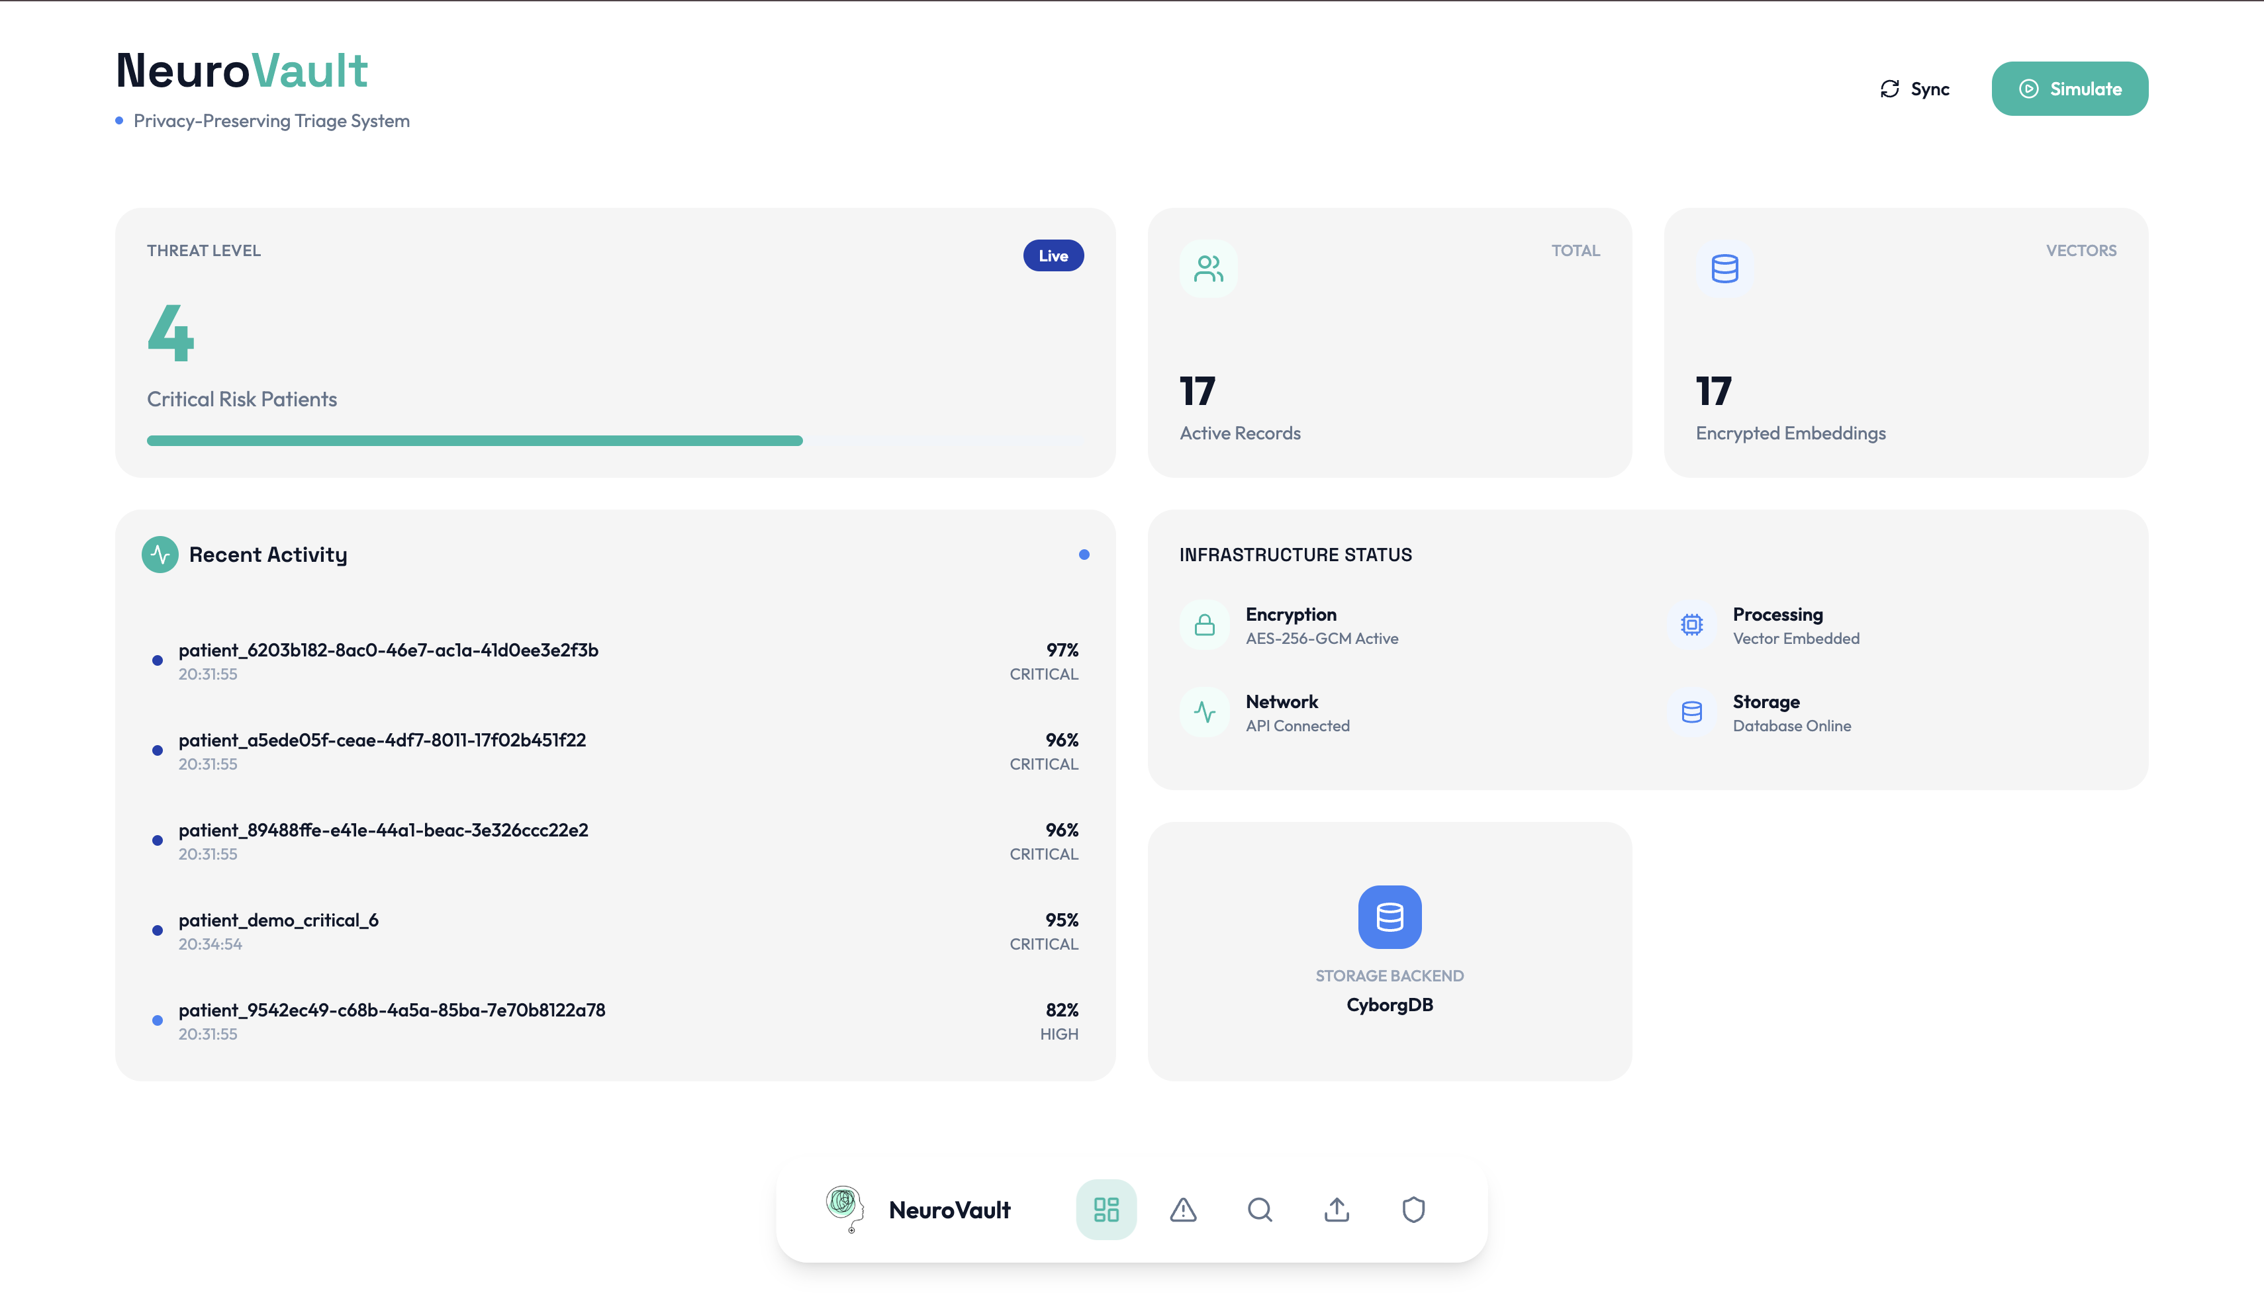Click the Encryption lock icon
Screen dimensions: 2264x1305
1204,625
